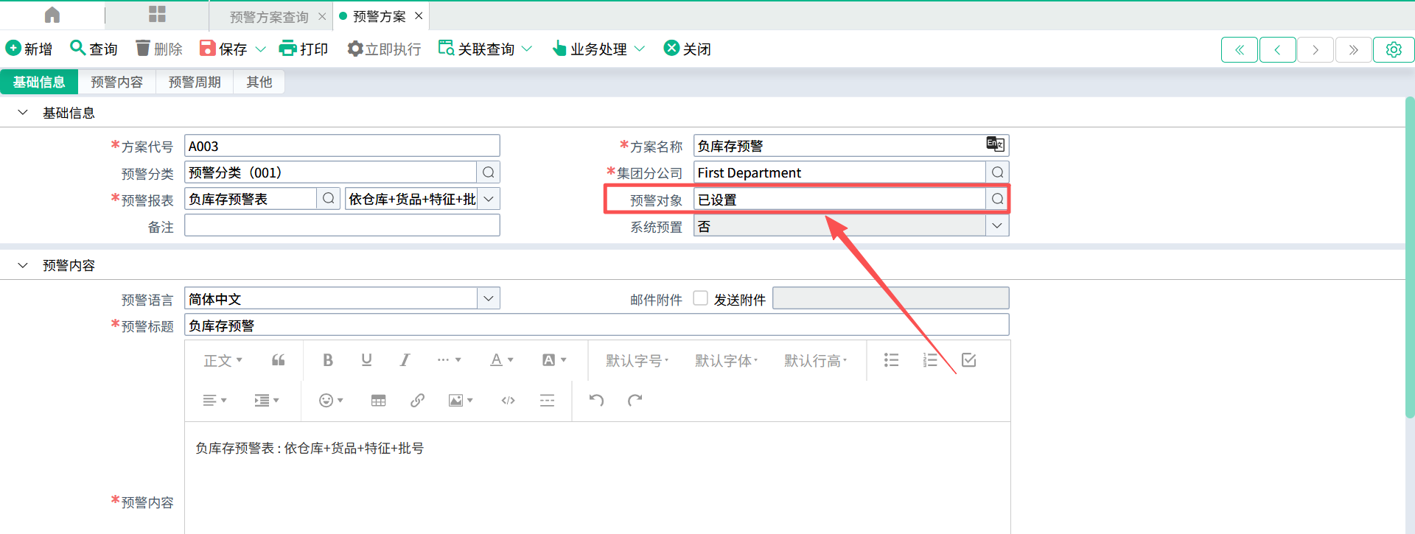Click the undo arrow in editor toolbar
This screenshot has height=534, width=1415.
596,400
